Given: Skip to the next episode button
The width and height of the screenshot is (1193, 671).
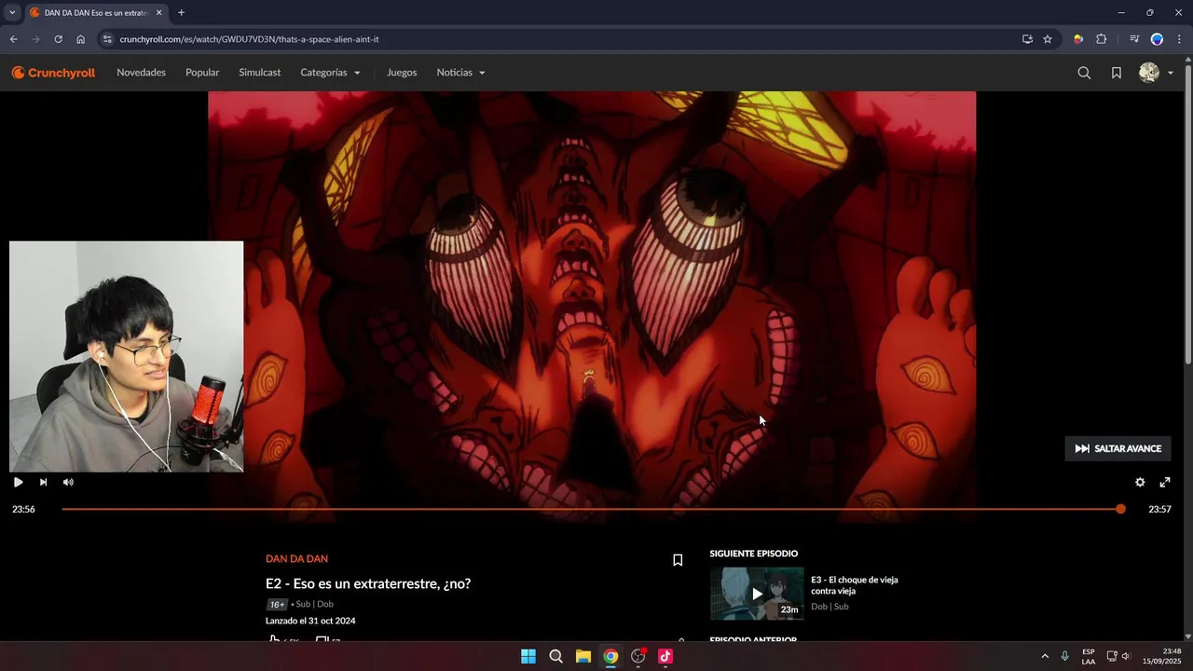Looking at the screenshot, I should coord(43,482).
